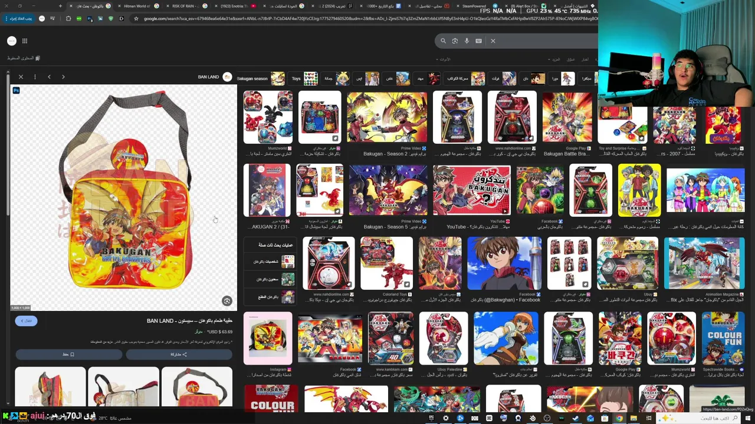Click the Save button under product

pyautogui.click(x=68, y=355)
